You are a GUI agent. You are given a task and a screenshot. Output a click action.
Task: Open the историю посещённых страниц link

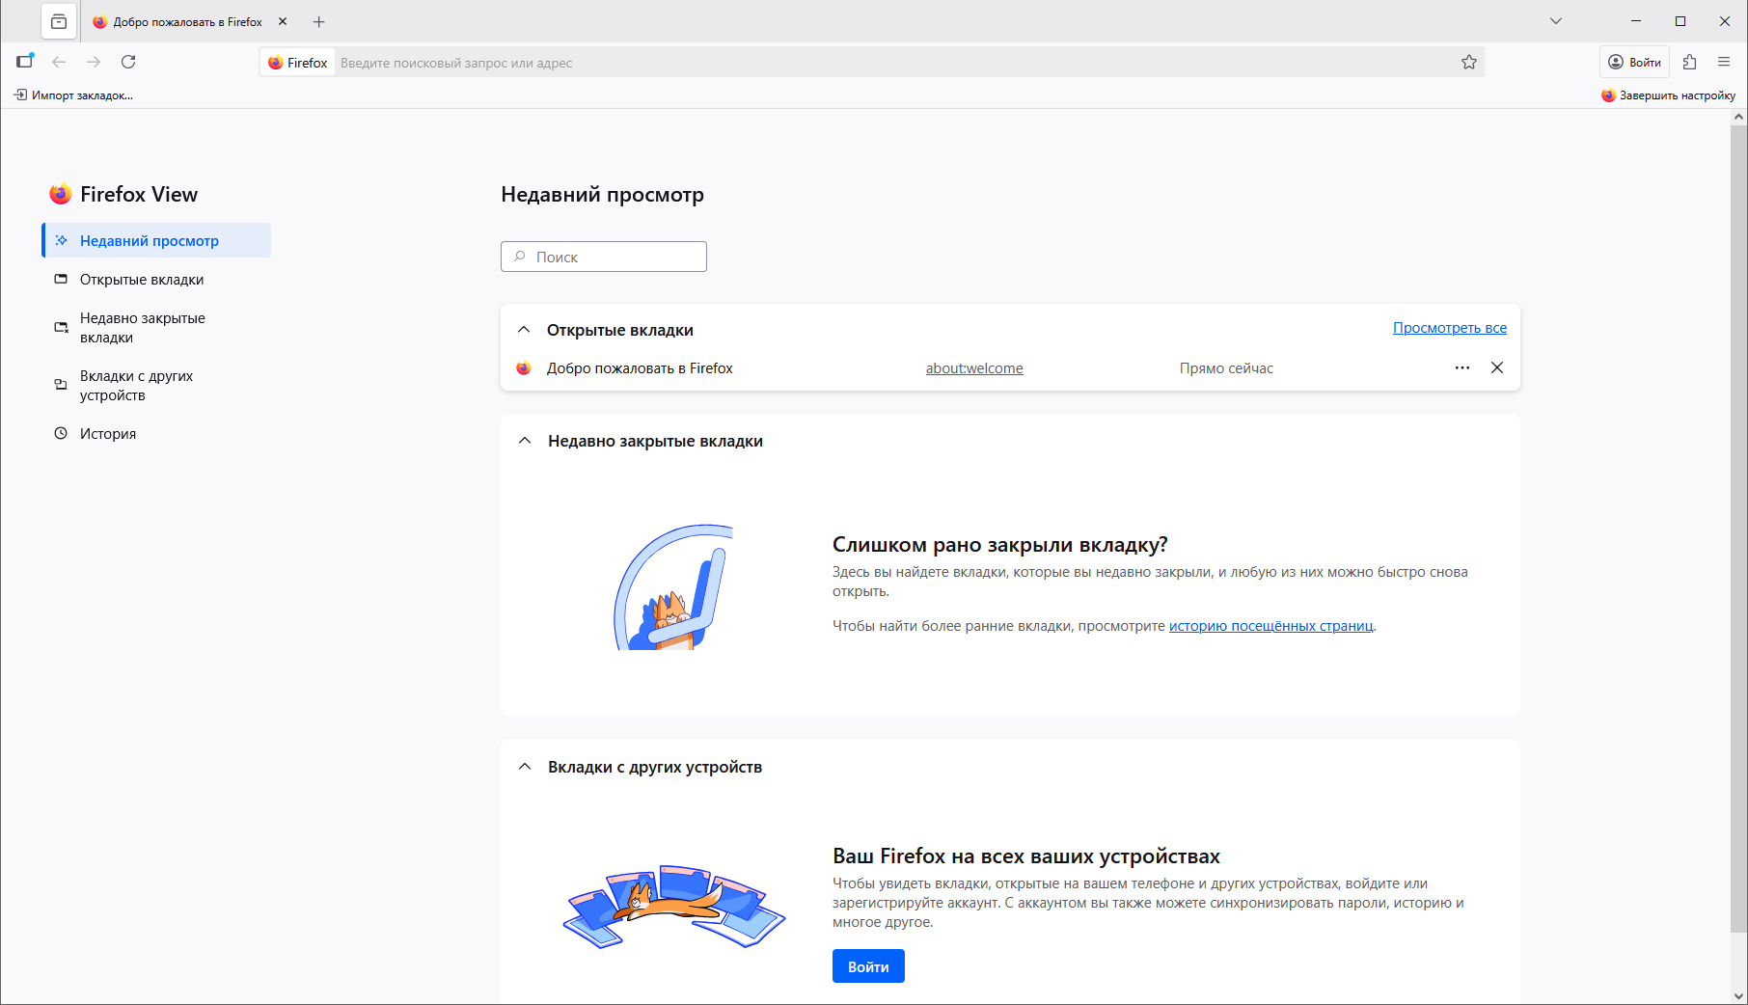[x=1270, y=626]
